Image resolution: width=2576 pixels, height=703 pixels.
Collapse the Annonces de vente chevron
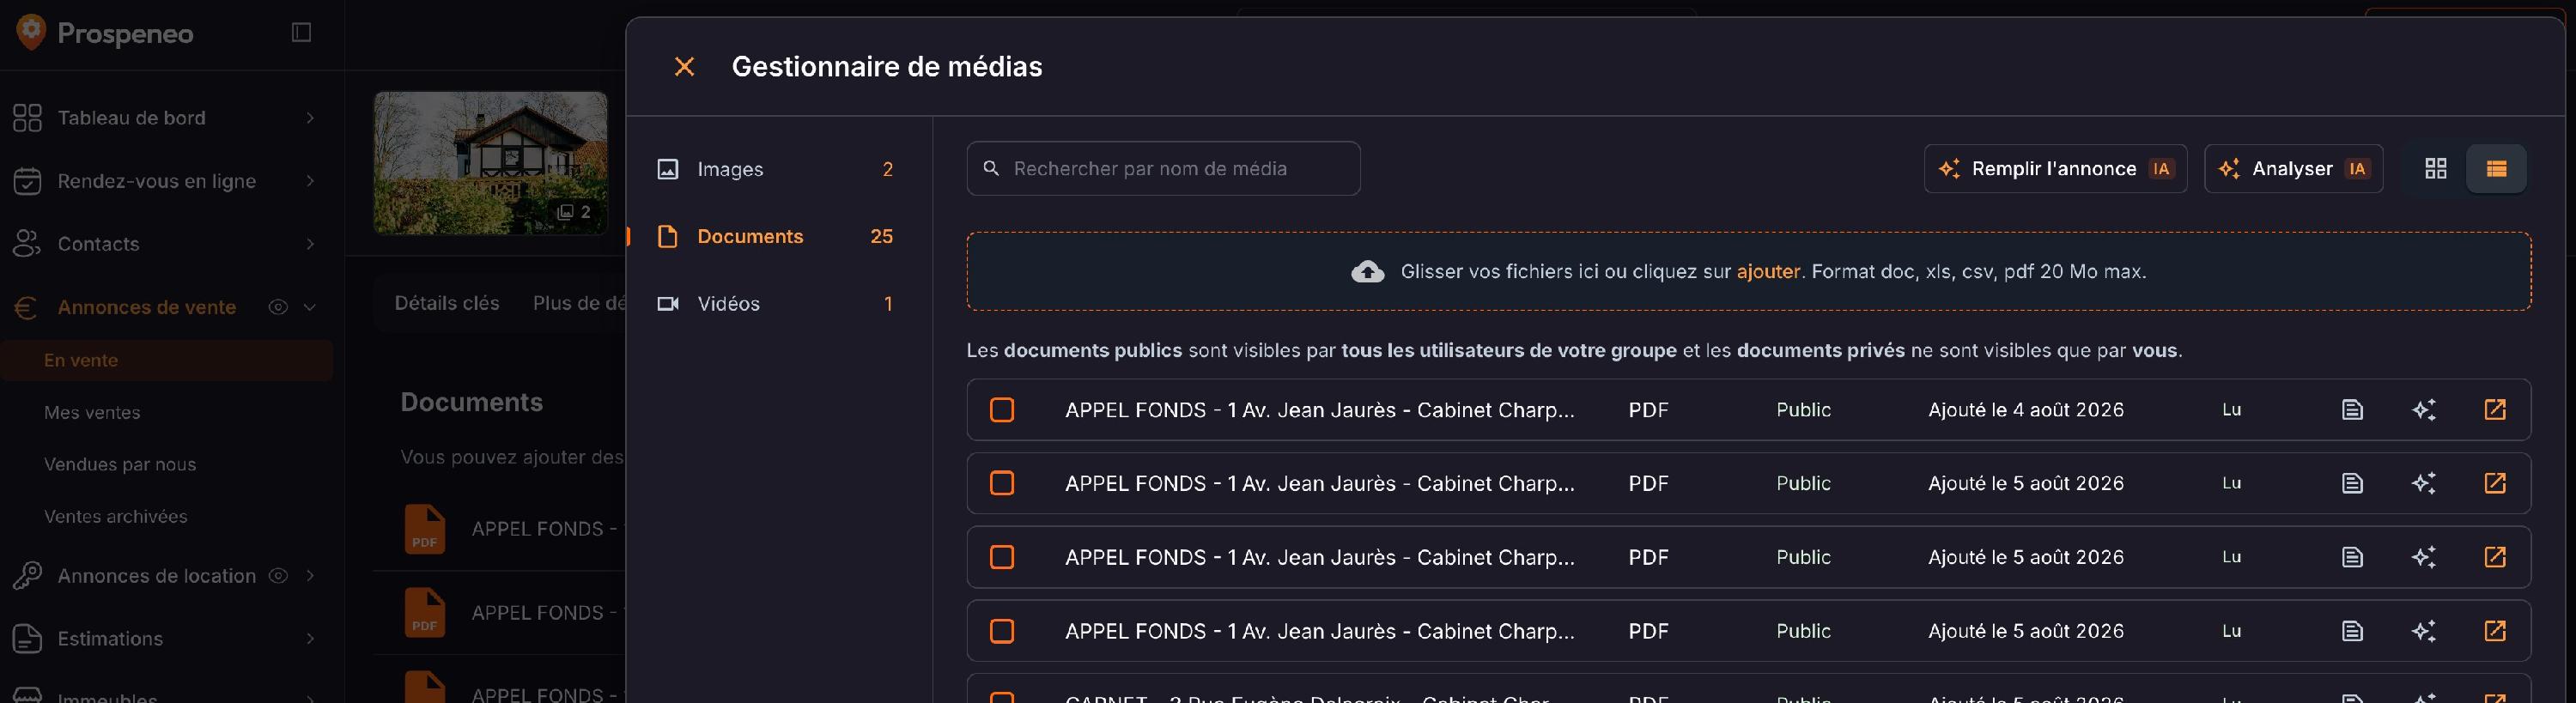[310, 307]
